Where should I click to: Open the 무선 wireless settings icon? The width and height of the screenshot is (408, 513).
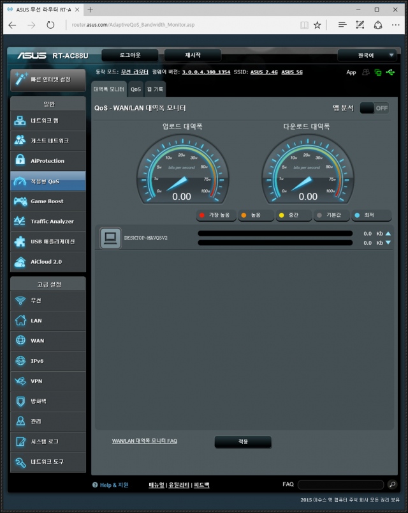20,300
